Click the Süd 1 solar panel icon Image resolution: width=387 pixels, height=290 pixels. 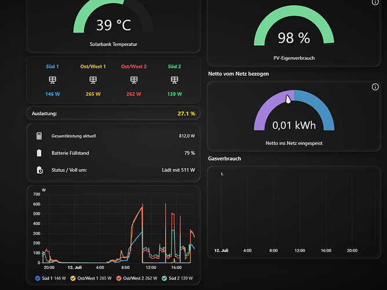tap(52, 80)
